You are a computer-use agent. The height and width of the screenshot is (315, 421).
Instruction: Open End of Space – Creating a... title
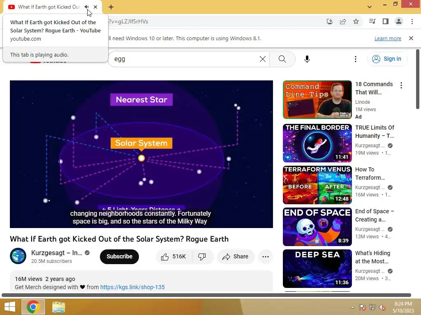tap(375, 215)
